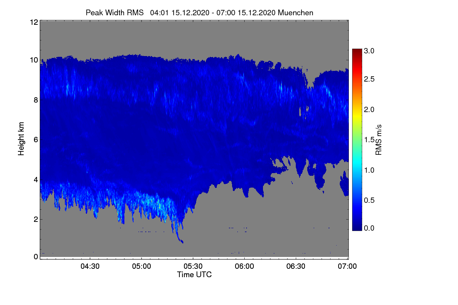Click the 04:30 time tick label
458x305 pixels.
tap(90, 266)
